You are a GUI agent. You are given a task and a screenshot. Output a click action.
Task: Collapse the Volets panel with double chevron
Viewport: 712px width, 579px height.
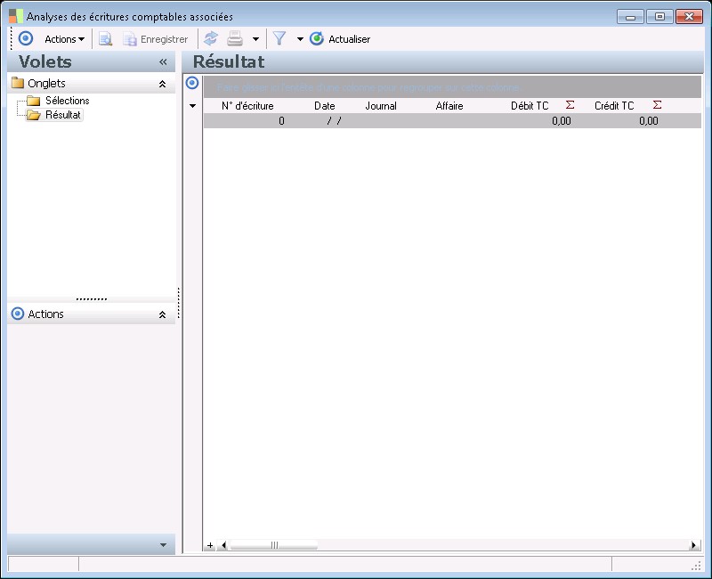point(163,62)
